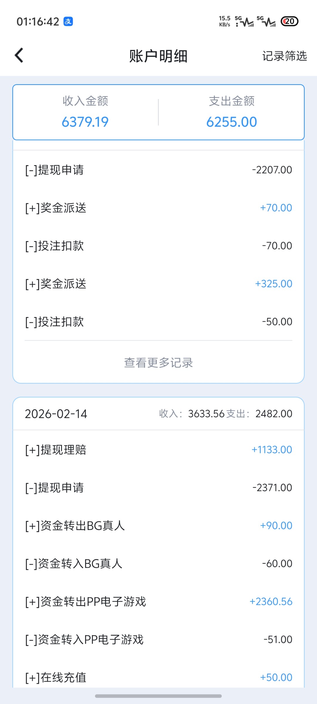The height and width of the screenshot is (704, 317).
Task: Open the +1133.00 提现理赔 record
Action: (x=158, y=450)
